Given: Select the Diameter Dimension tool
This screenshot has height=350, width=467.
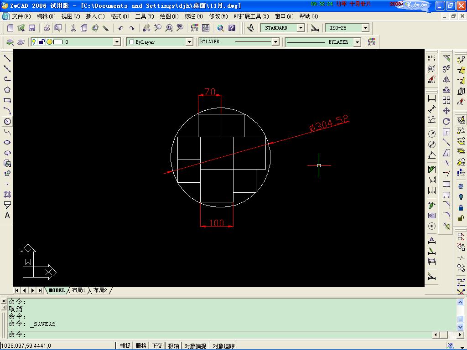Looking at the screenshot, I should (431, 144).
